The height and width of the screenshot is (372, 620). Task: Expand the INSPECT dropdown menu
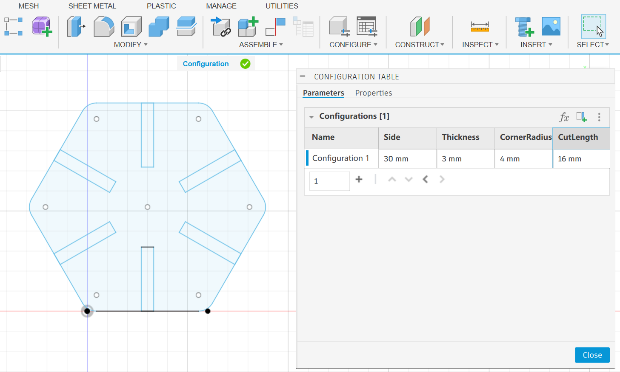(x=480, y=45)
